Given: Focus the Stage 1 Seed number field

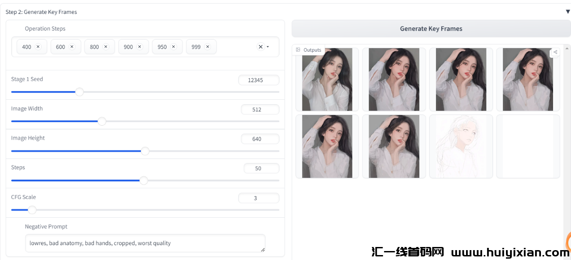Looking at the screenshot, I should pyautogui.click(x=258, y=80).
